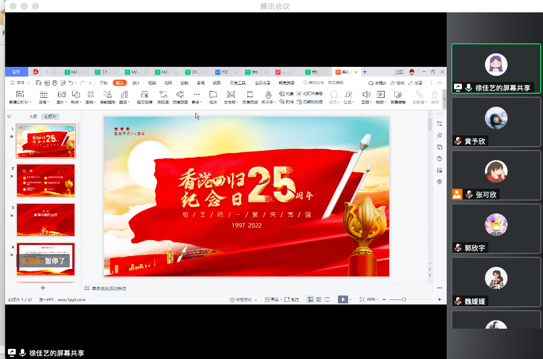This screenshot has height=359, width=543.
Task: Switch to slide sorter grid view
Action: (x=319, y=299)
